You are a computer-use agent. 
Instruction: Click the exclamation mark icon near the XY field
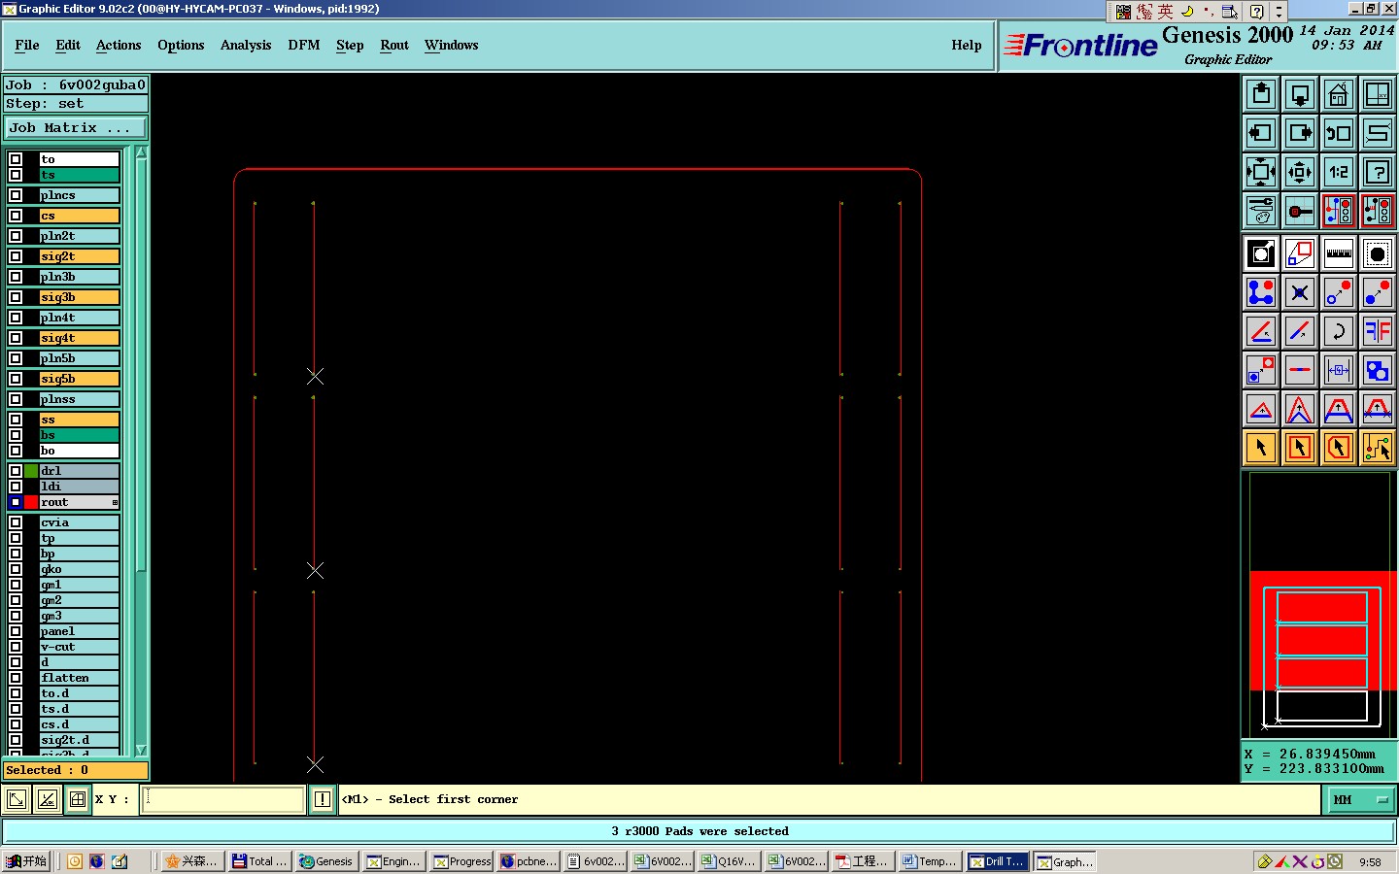tap(323, 799)
